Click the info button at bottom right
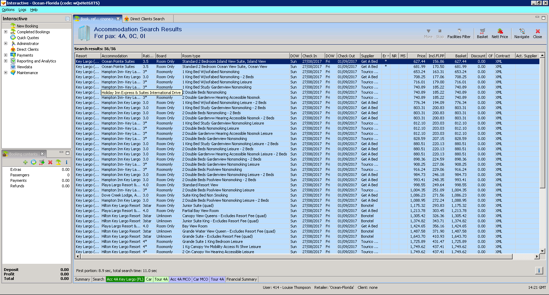Screen dimensions: 549x295 539,271
